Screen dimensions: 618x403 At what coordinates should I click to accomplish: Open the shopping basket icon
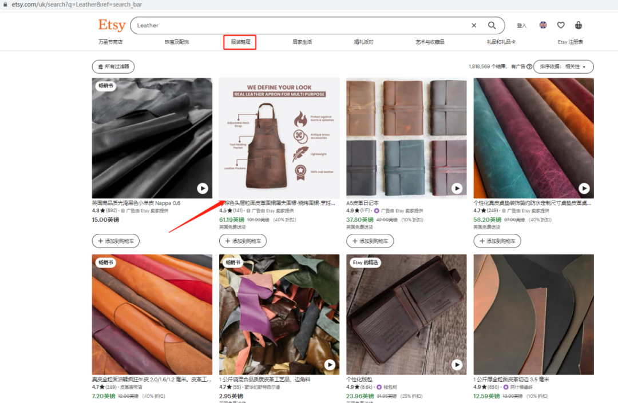579,25
